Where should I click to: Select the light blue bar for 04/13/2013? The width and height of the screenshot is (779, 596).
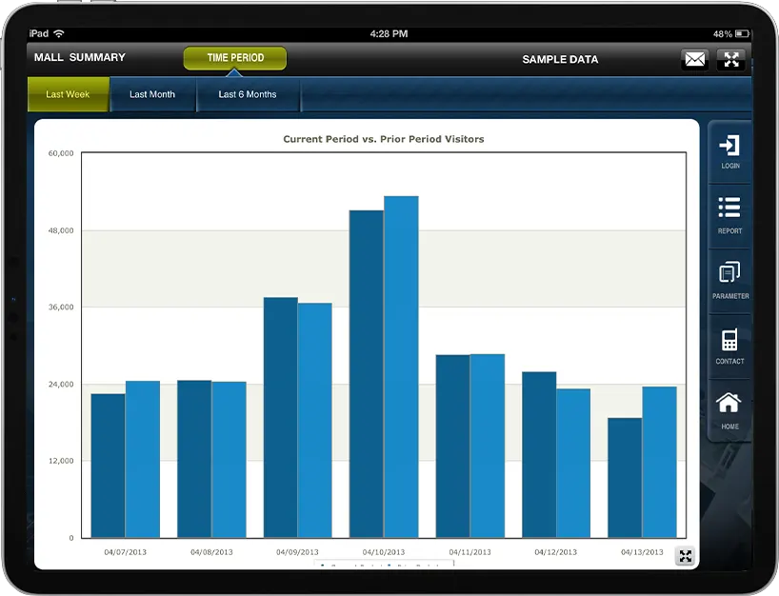click(x=659, y=462)
